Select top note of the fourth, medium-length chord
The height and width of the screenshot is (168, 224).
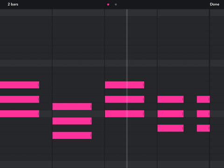click(170, 99)
